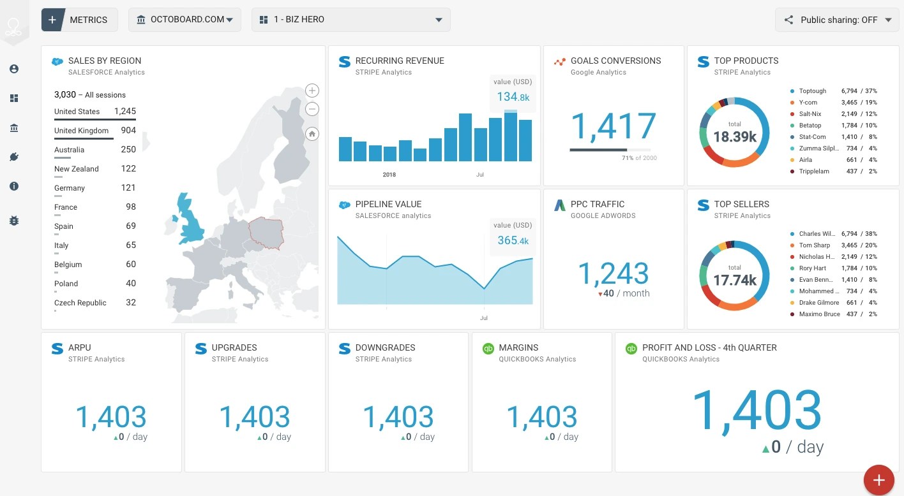
Task: Click the Salesforce cloud icon on Sales by Region
Action: pyautogui.click(x=57, y=61)
